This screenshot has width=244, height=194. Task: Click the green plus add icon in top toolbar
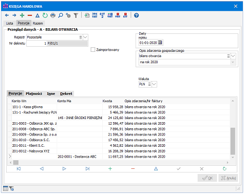(x=22, y=15)
